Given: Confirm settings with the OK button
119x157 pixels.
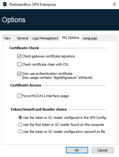Looking at the screenshot, I should [x=77, y=150].
